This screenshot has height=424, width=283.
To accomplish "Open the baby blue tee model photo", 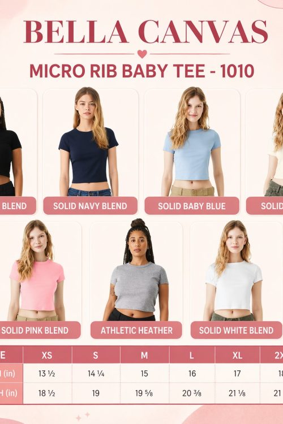I will [x=192, y=141].
